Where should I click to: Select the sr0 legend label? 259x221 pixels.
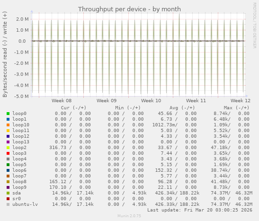tap(17, 199)
